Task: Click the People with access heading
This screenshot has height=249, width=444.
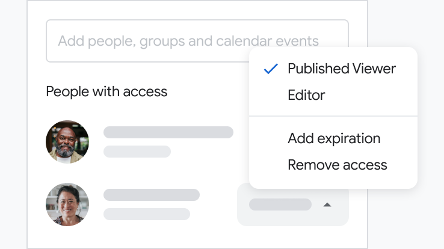Action: [x=106, y=91]
